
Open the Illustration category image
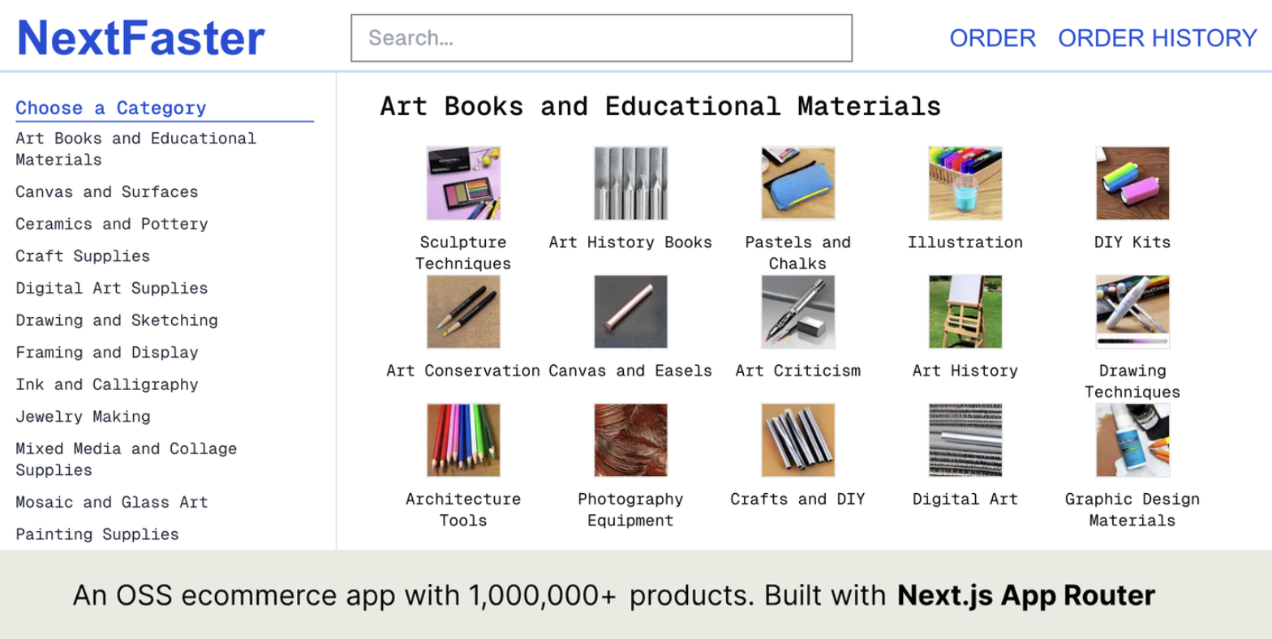[x=965, y=183]
